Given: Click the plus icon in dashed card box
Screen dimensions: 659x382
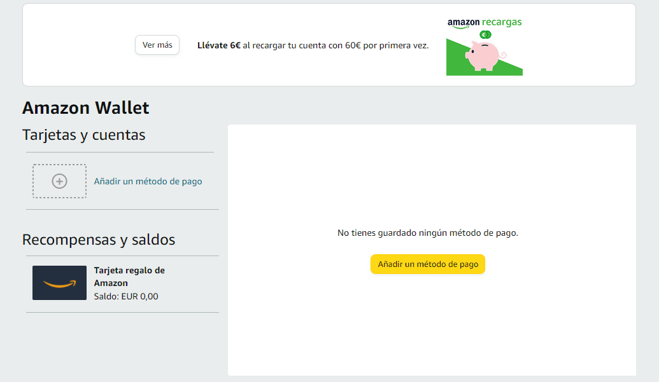Looking at the screenshot, I should (59, 181).
